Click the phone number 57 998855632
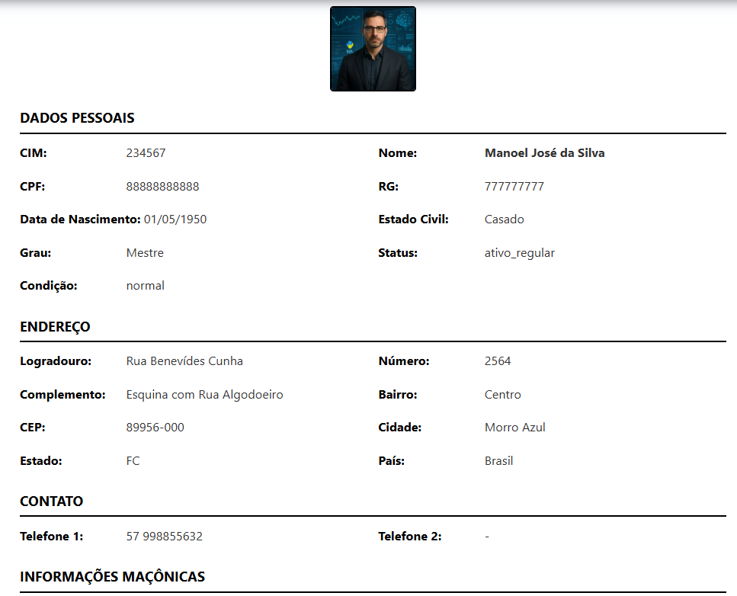The height and width of the screenshot is (596, 737). 164,537
